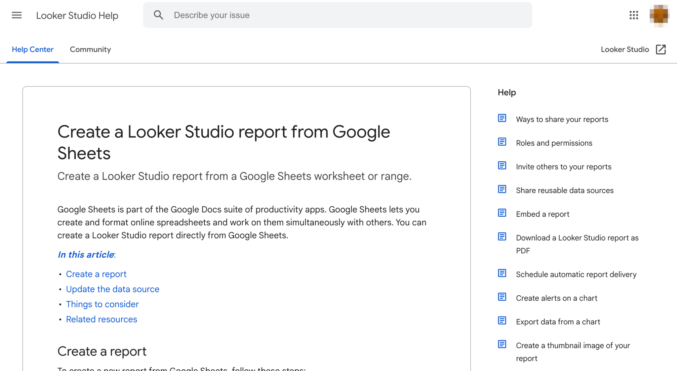Click the profile avatar image

(659, 15)
